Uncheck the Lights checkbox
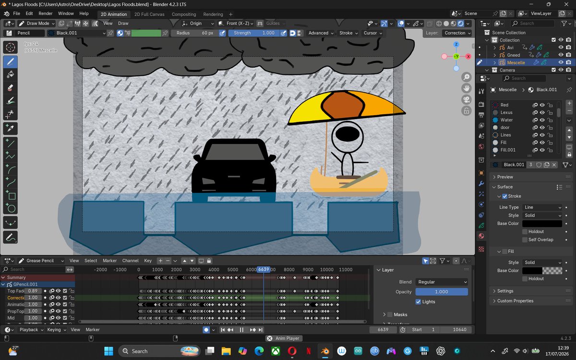 point(418,301)
